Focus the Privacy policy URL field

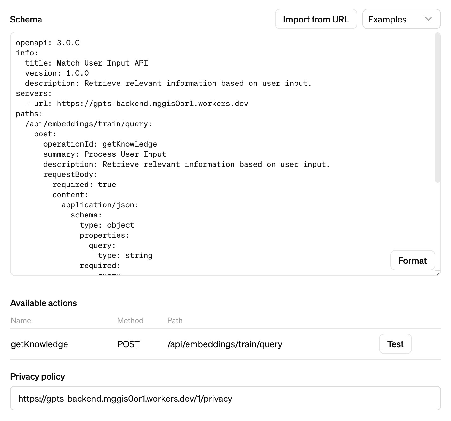(x=225, y=399)
